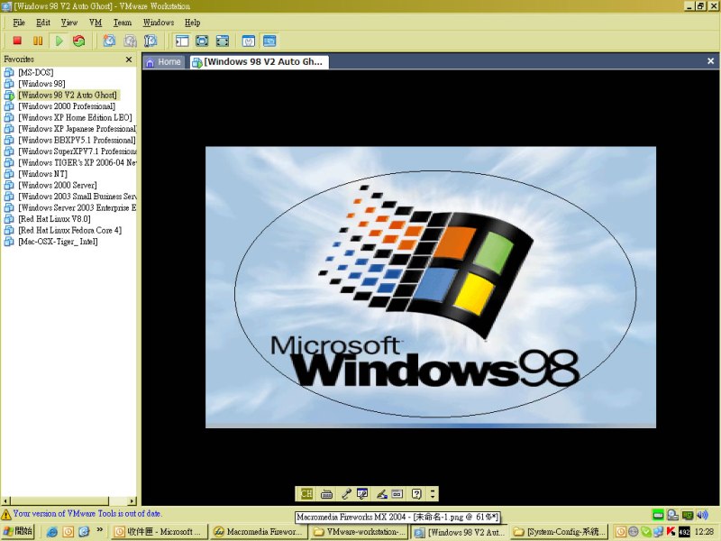This screenshot has width=721, height=541.
Task: Open the Edit menu
Action: coord(43,23)
